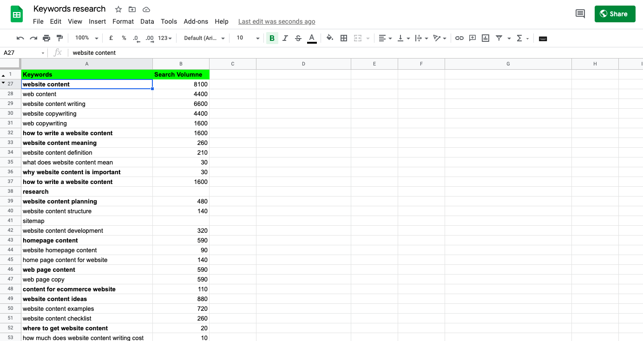
Task: Open comment history icon near Share
Action: (x=580, y=14)
